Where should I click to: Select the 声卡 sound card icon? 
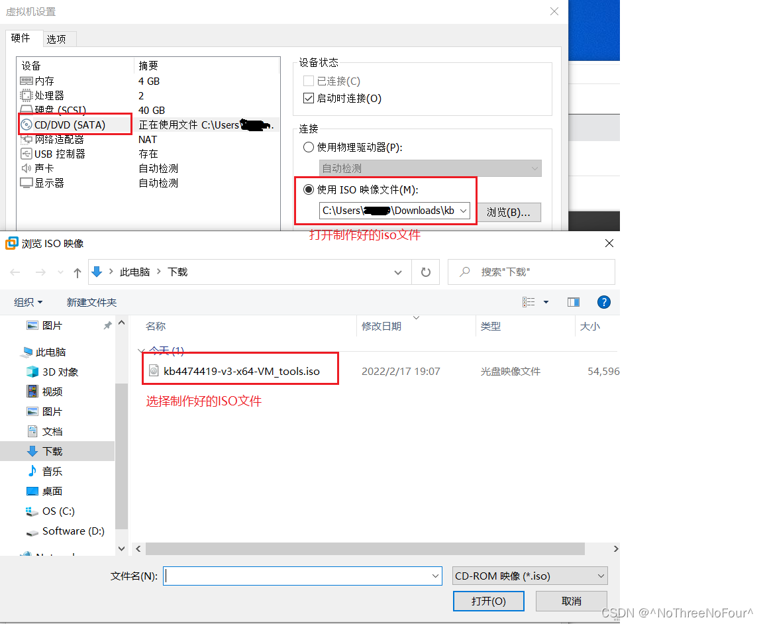click(26, 168)
